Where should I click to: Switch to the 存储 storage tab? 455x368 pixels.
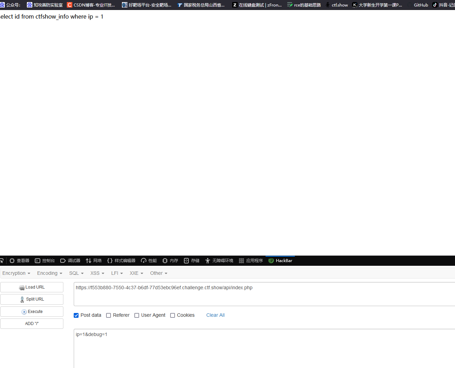pyautogui.click(x=192, y=261)
